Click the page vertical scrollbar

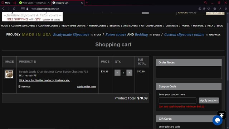pyautogui.click(x=228, y=51)
